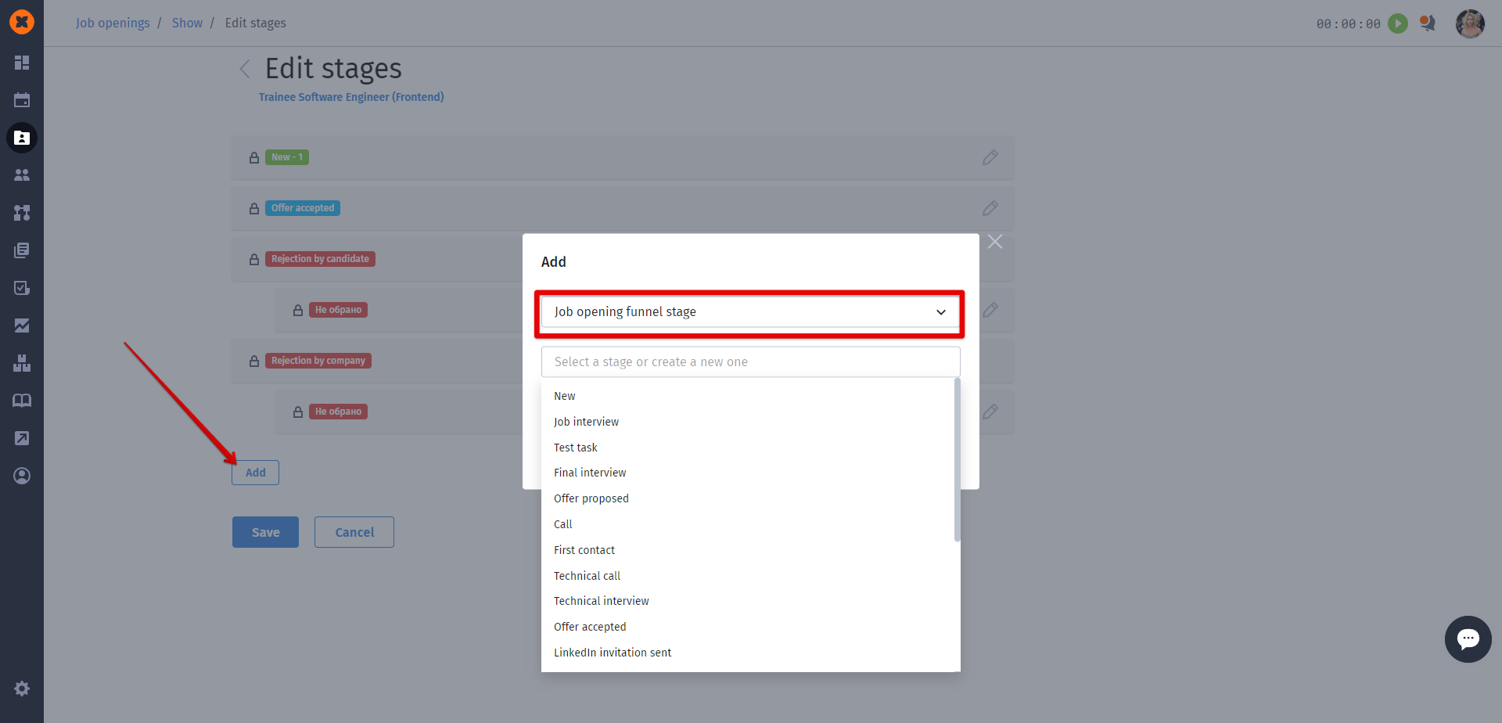Open the assets boxes icon in sidebar
1502x723 pixels.
pyautogui.click(x=22, y=363)
